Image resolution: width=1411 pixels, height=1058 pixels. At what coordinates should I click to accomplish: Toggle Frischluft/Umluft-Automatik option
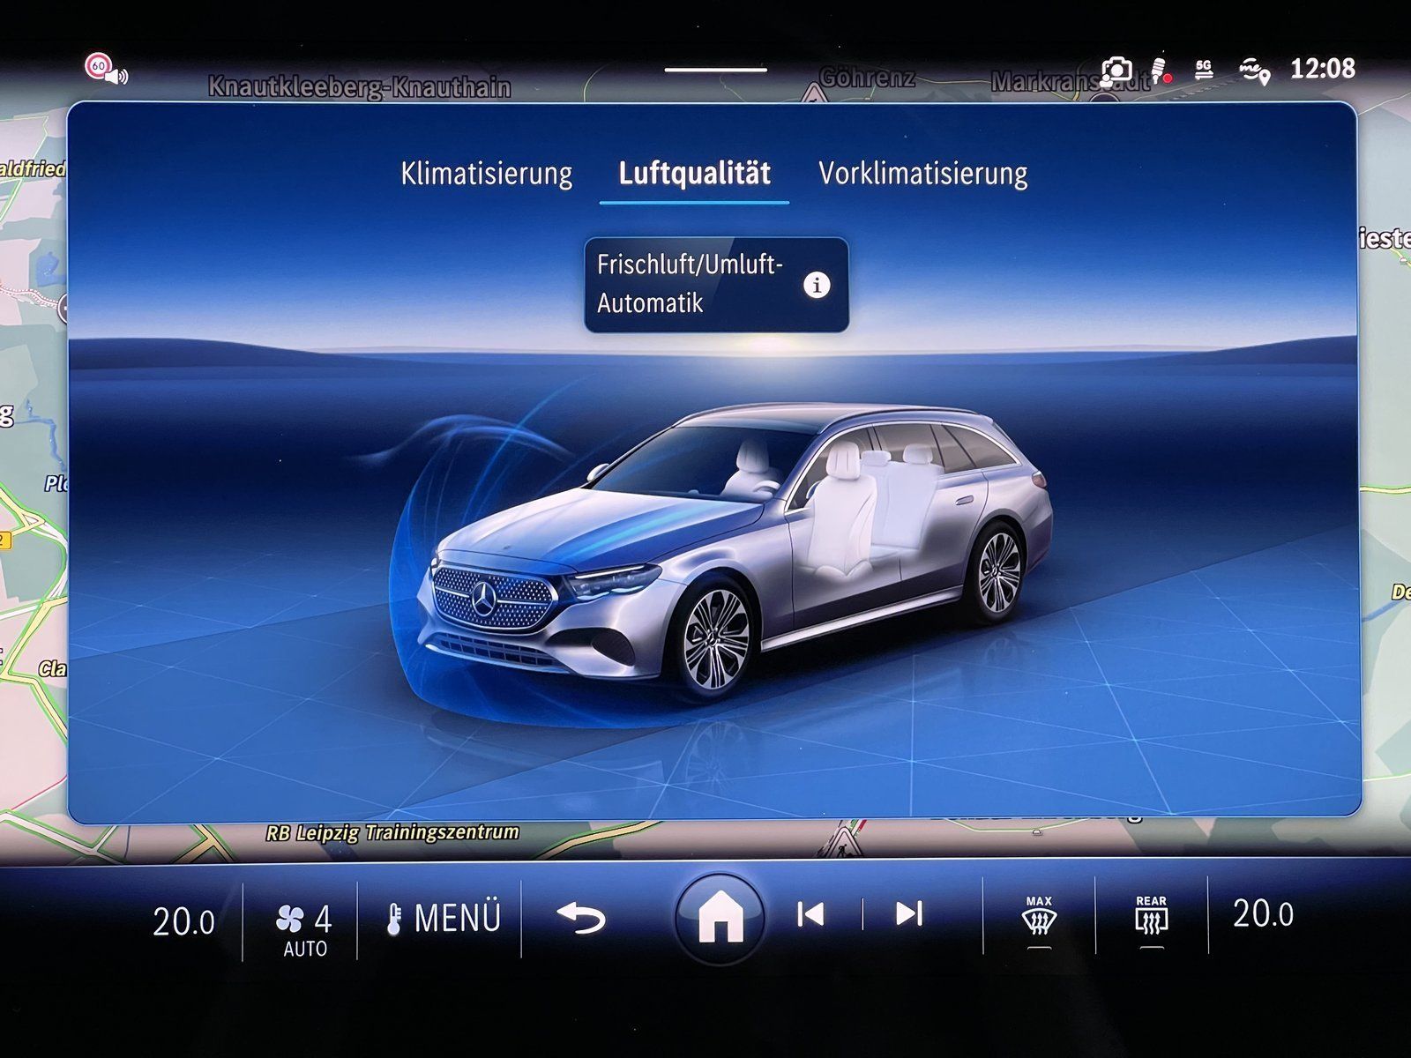pos(716,285)
